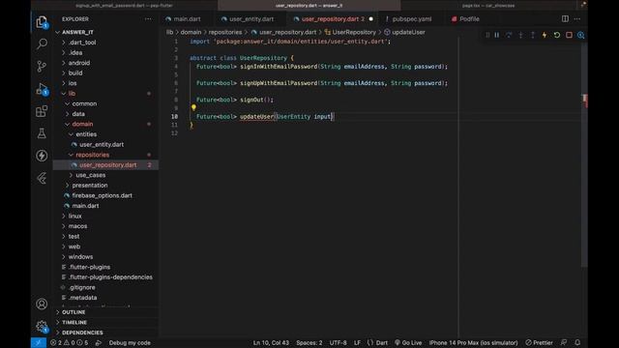Click Debug my code in status bar
The image size is (619, 348).
coord(130,342)
